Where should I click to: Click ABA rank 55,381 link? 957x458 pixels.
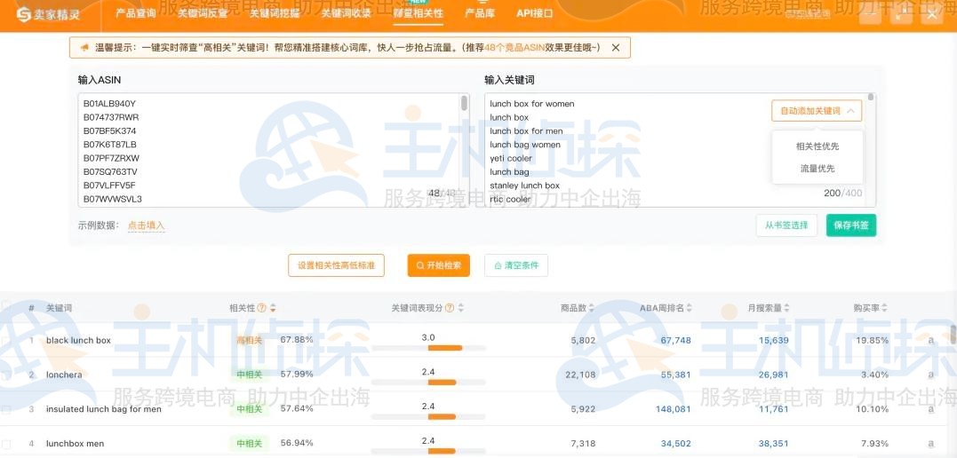pos(675,375)
